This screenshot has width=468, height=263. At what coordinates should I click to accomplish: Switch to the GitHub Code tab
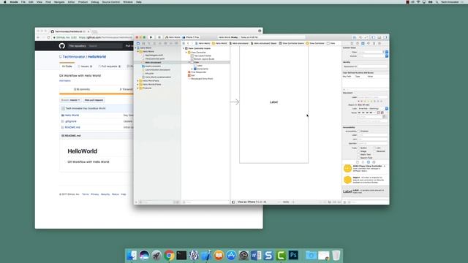pyautogui.click(x=67, y=66)
